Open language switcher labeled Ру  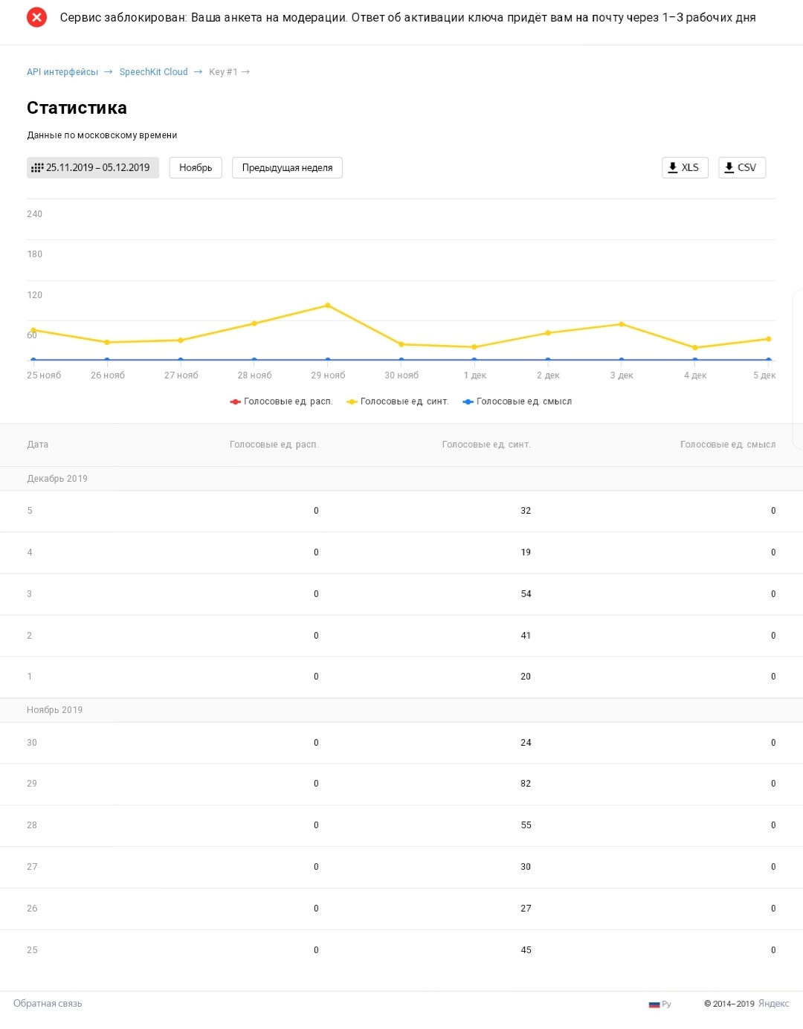(665, 1003)
